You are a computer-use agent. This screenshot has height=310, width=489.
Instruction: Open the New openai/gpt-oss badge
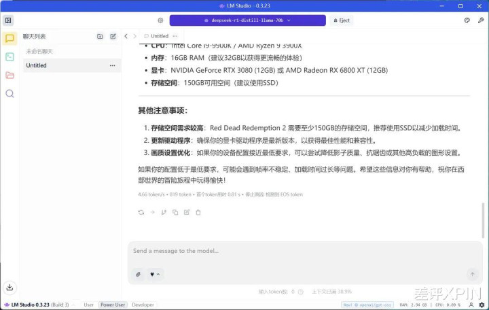point(367,305)
